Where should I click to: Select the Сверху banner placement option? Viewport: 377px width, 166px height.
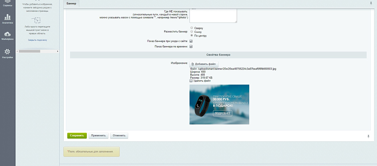pos(191,28)
